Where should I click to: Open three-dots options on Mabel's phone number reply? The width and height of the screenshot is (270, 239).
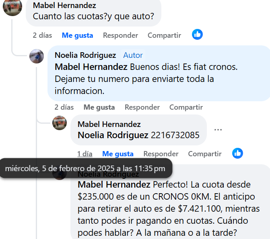[x=218, y=130]
